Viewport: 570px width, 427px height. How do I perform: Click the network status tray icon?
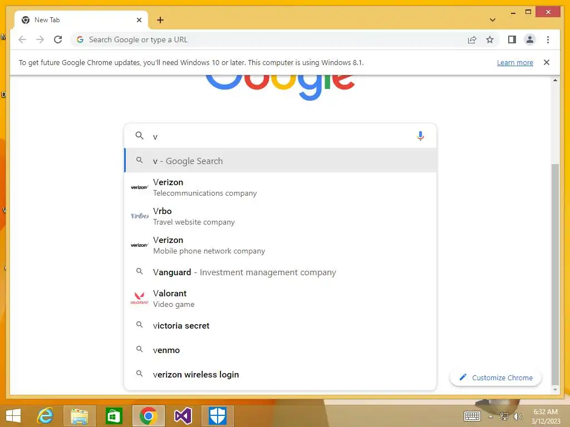tap(504, 416)
